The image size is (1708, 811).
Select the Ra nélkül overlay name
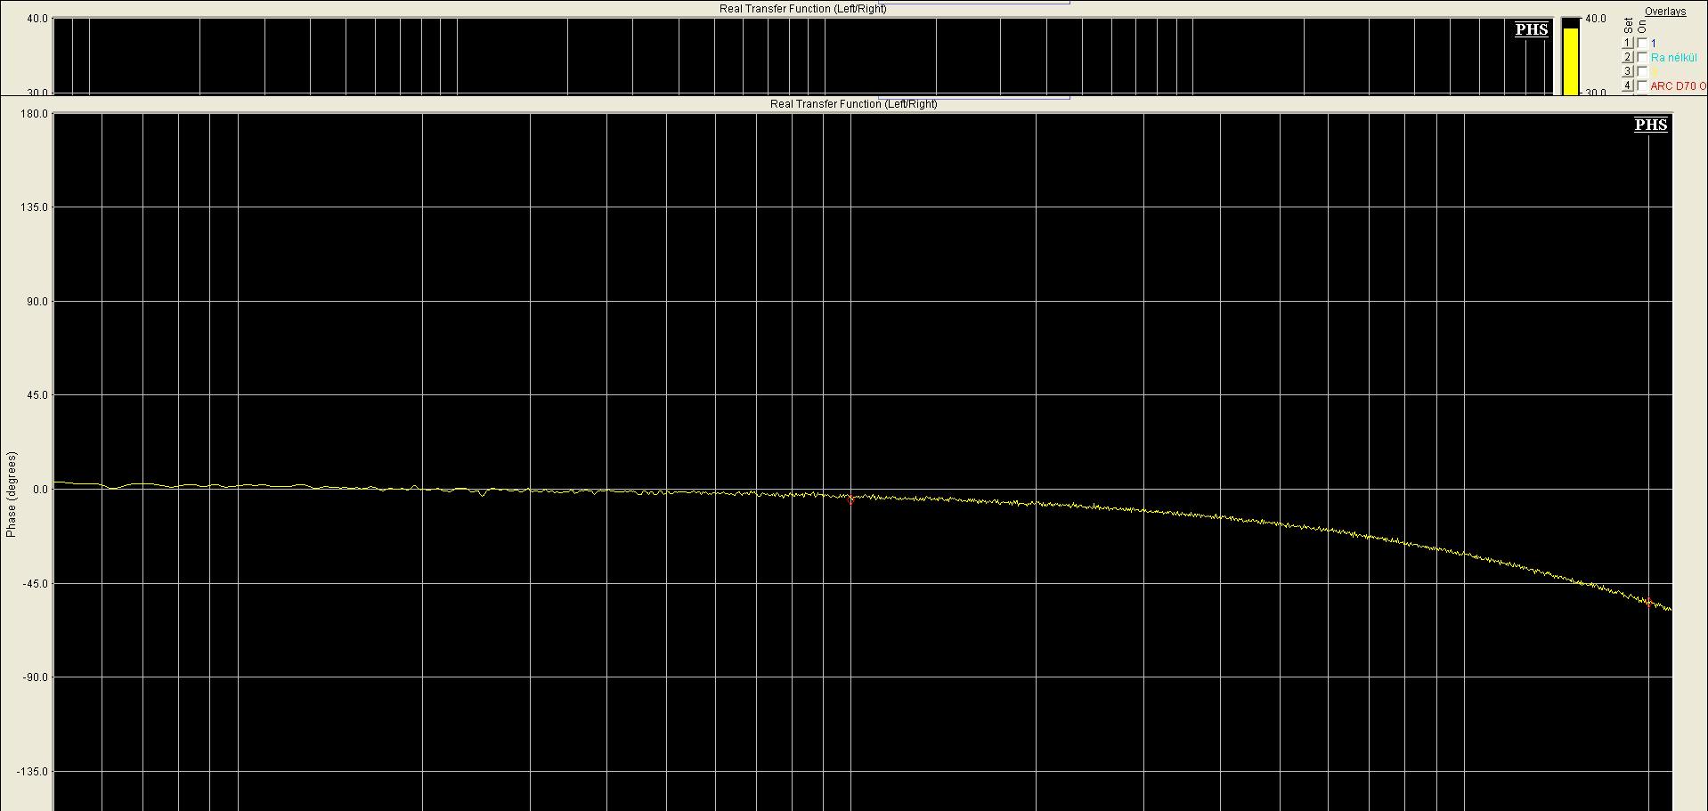click(1673, 58)
